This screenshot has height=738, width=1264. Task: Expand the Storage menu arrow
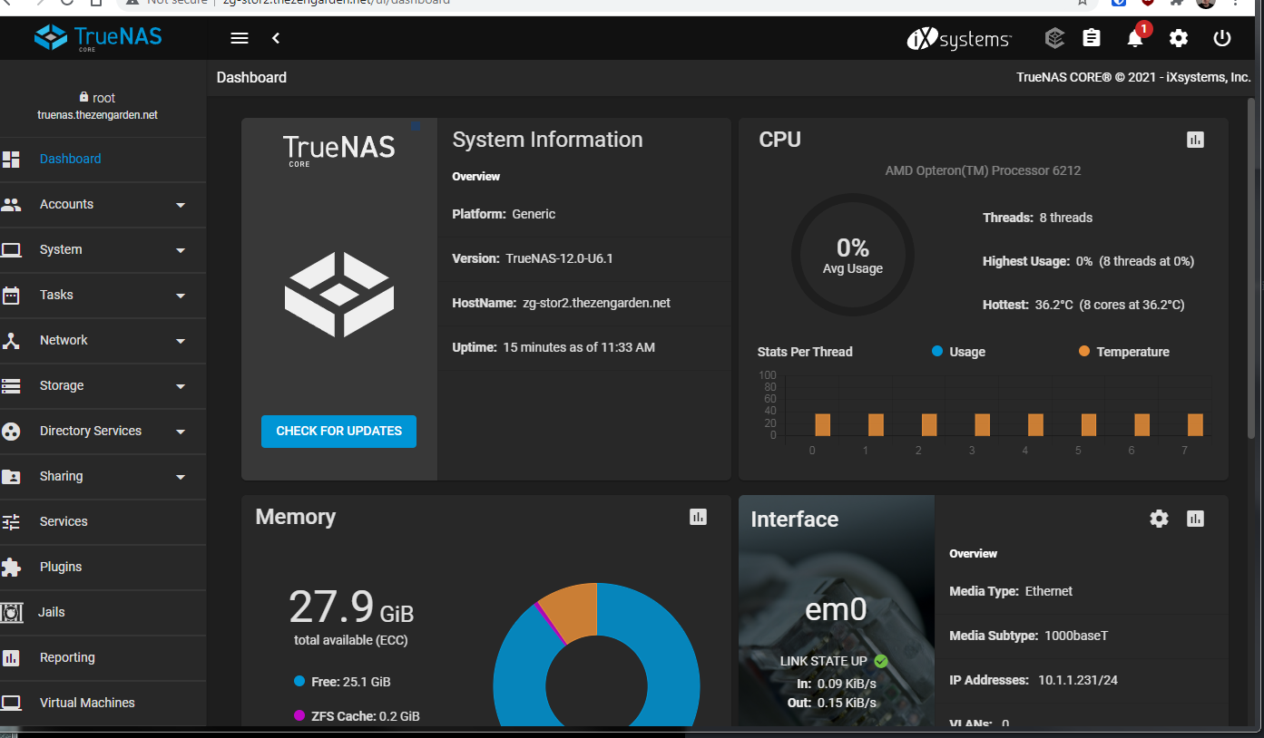point(181,386)
